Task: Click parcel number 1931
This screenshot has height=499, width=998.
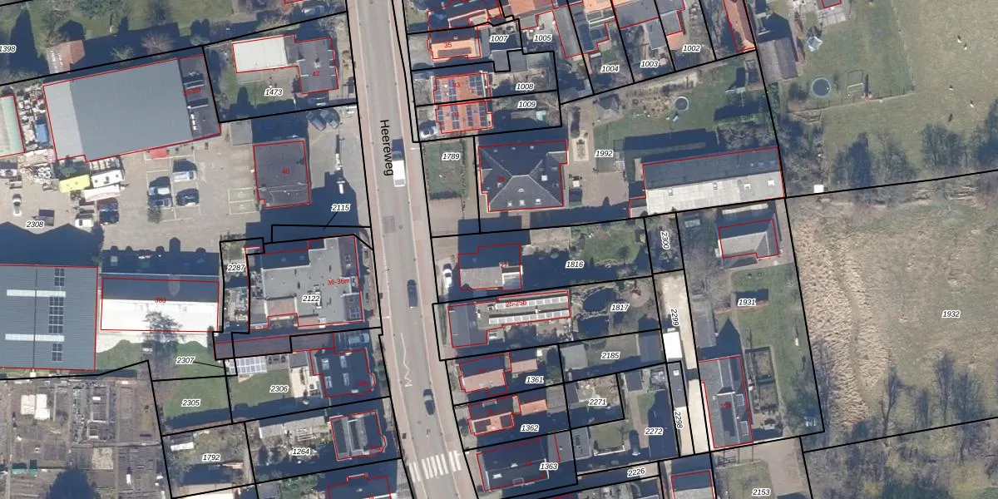Action: tap(747, 302)
